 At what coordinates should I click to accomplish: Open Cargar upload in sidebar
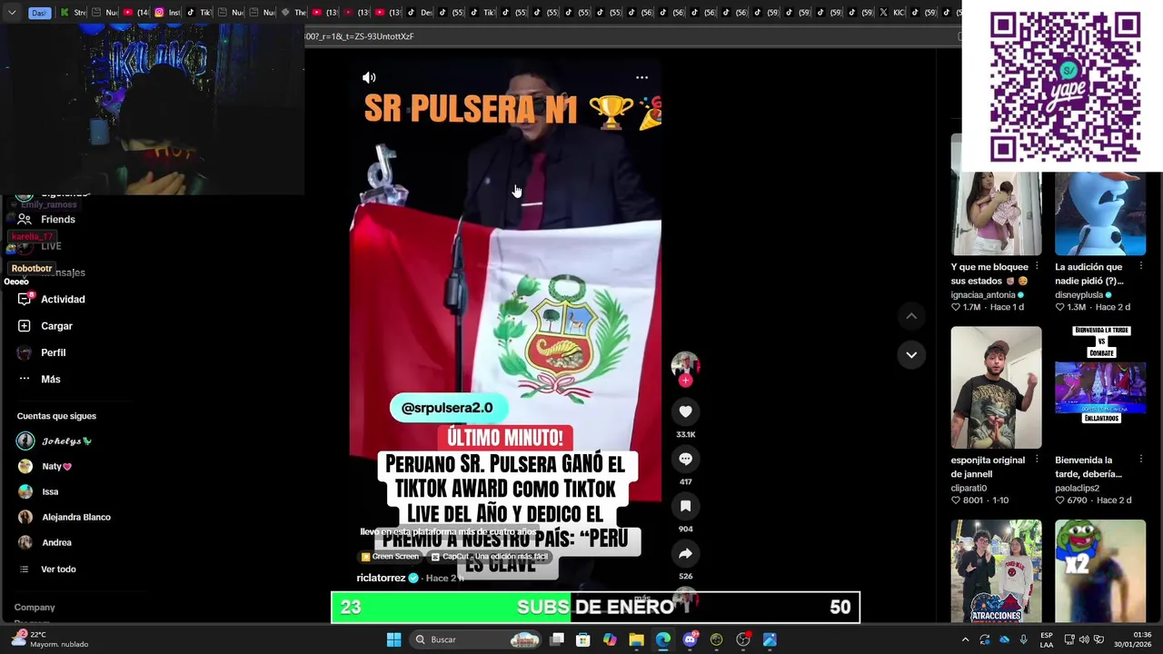pos(45,325)
